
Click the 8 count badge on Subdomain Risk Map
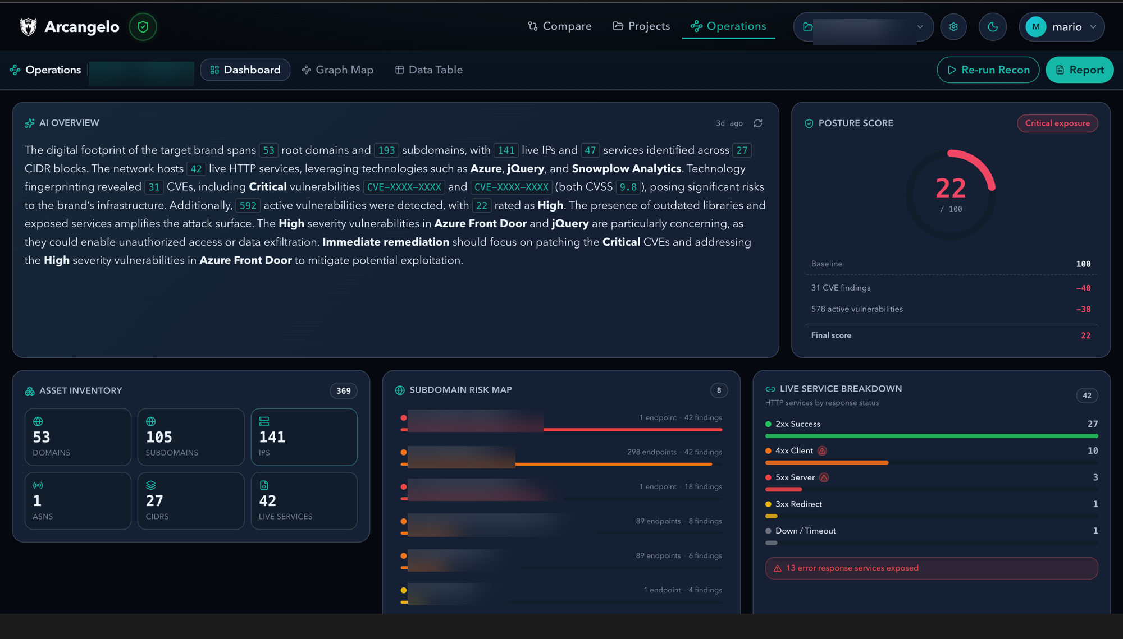[719, 390]
